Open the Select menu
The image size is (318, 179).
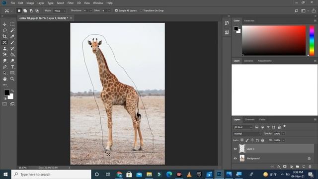60,3
